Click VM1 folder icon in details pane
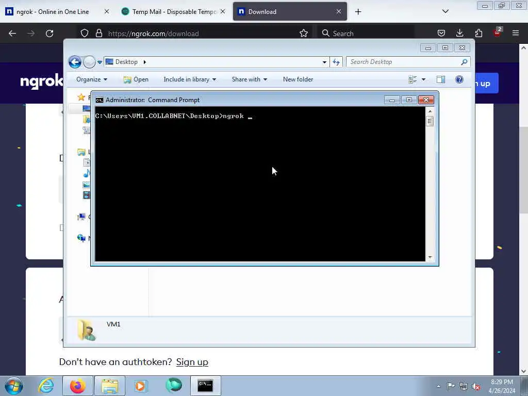Image resolution: width=528 pixels, height=396 pixels. coord(86,330)
